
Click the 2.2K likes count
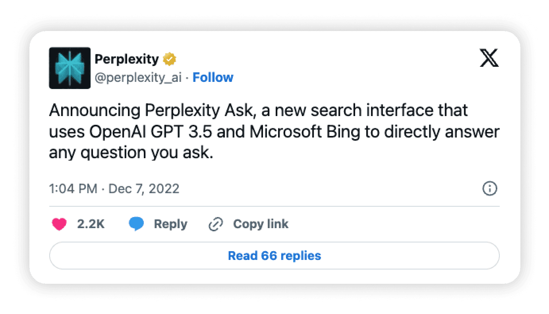[91, 225]
